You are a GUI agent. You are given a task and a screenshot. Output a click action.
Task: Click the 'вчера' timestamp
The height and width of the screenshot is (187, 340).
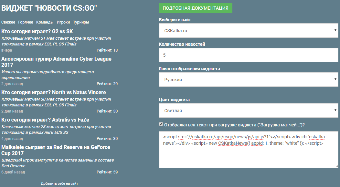(x=7, y=50)
